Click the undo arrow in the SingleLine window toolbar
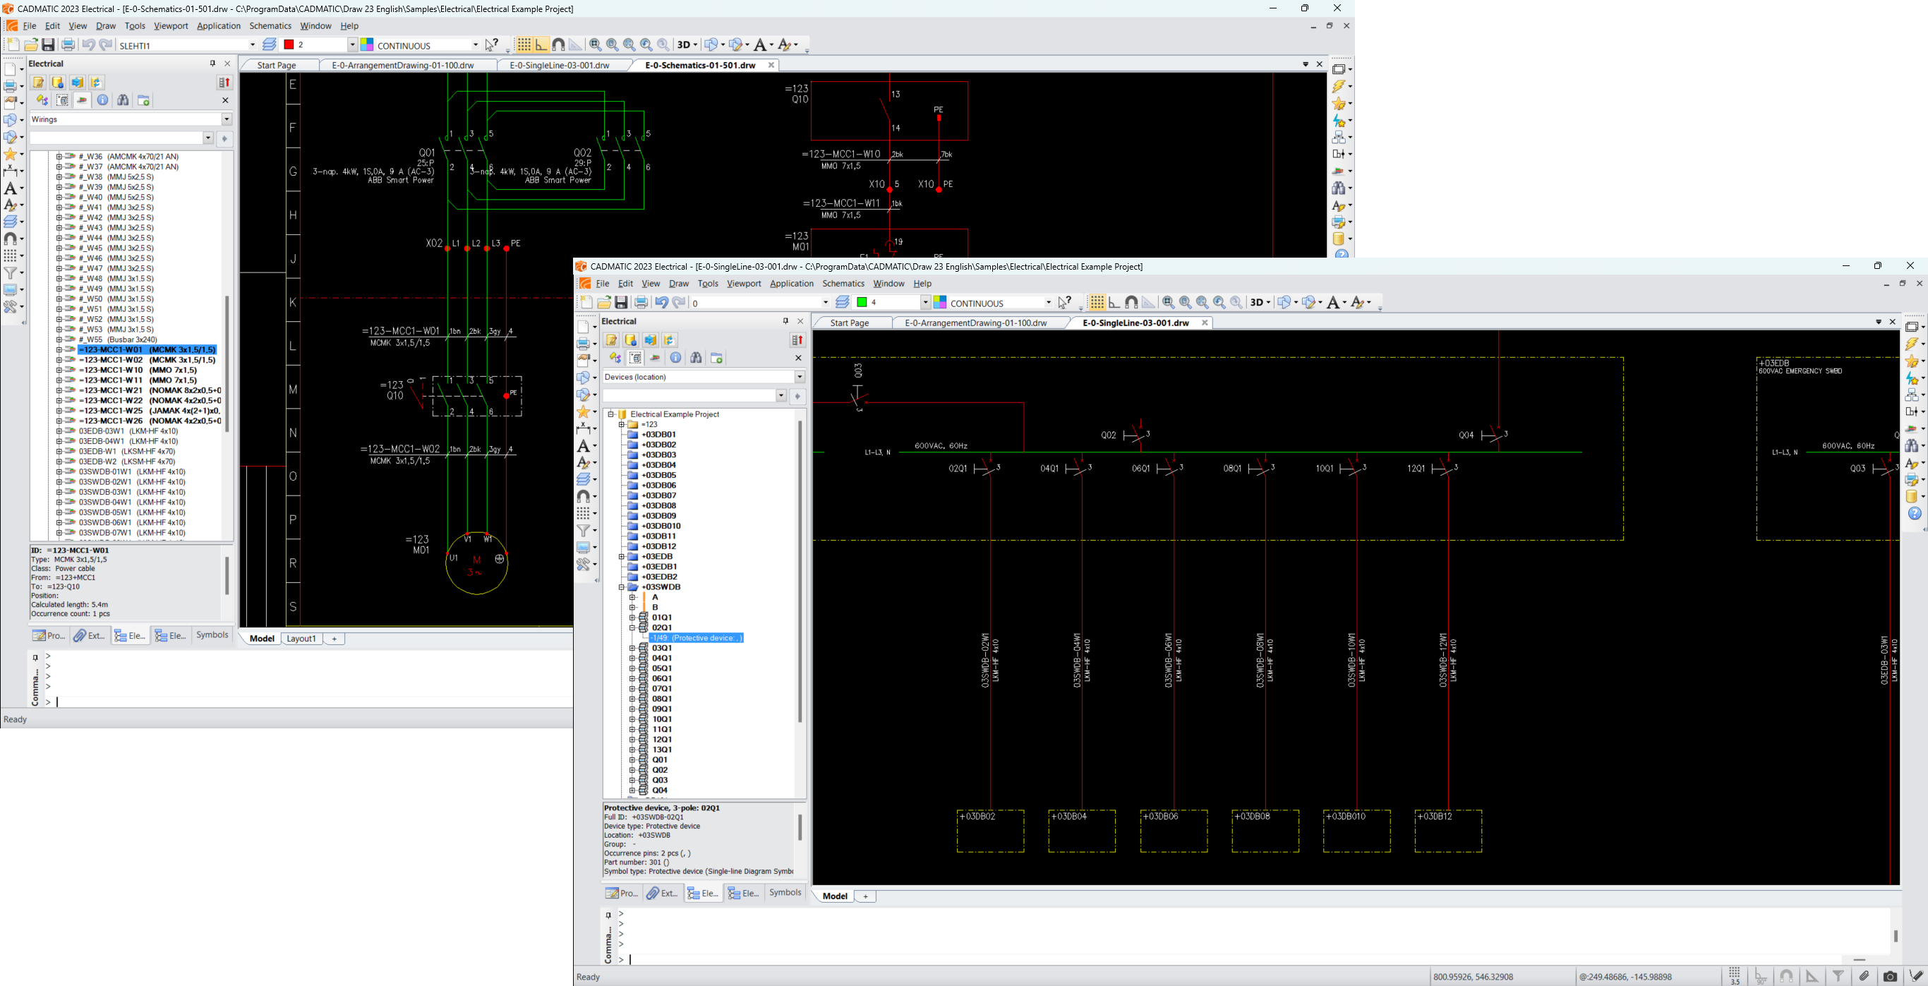1928x986 pixels. click(661, 303)
